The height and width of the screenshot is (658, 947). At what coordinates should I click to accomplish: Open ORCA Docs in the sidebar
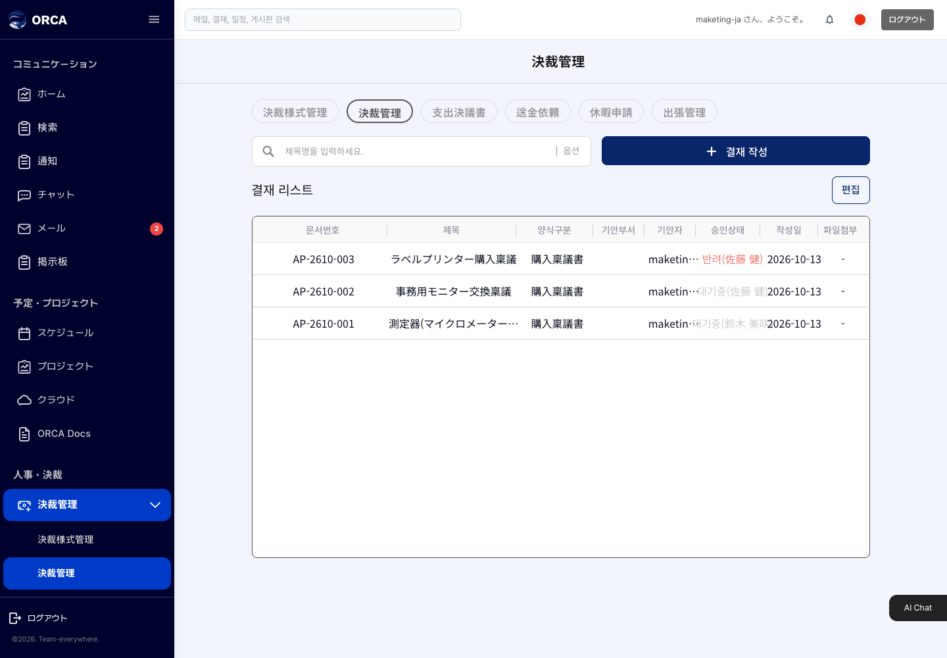(87, 434)
